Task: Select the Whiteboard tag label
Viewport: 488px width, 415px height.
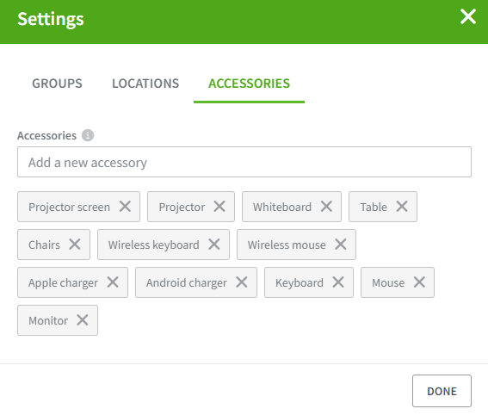Action: 282,207
